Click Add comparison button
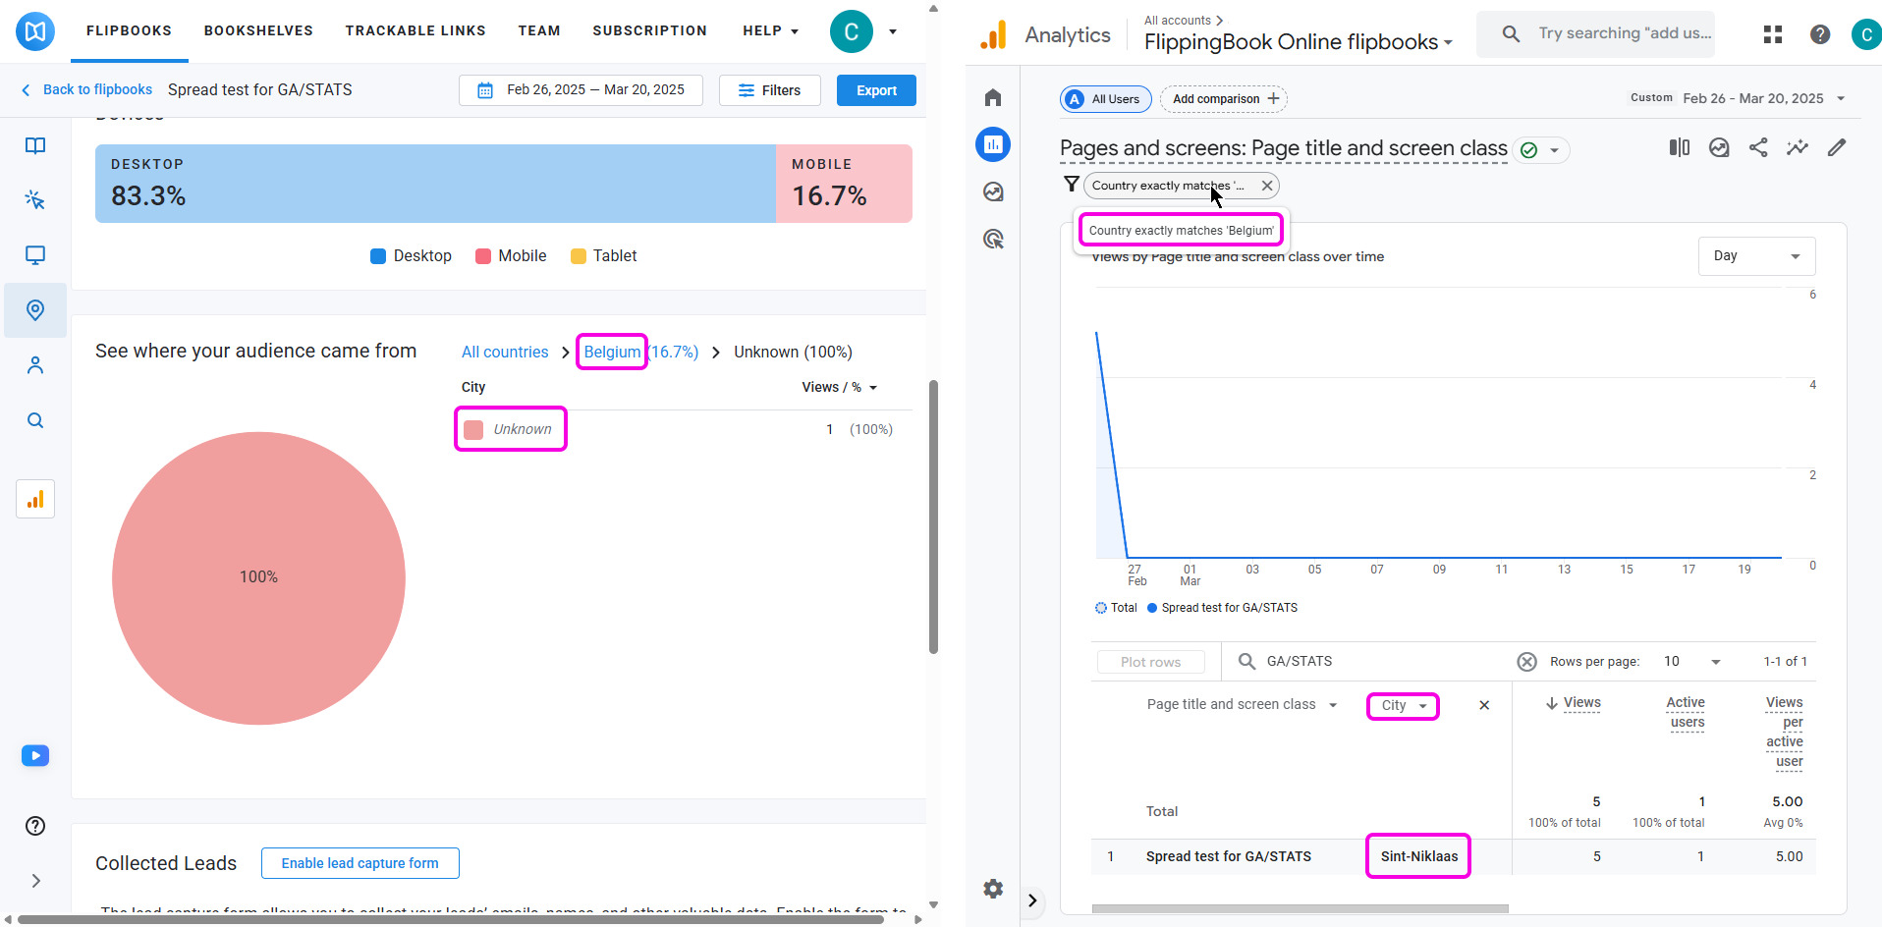Image resolution: width=1882 pixels, height=927 pixels. [1224, 99]
